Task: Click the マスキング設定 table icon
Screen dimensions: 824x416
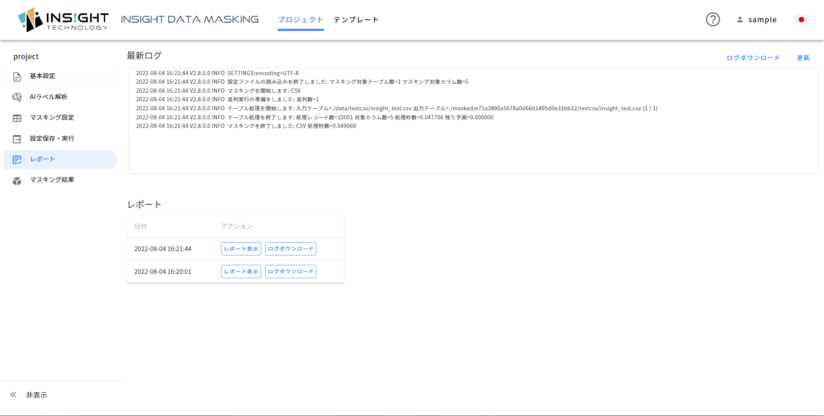Action: coord(17,118)
